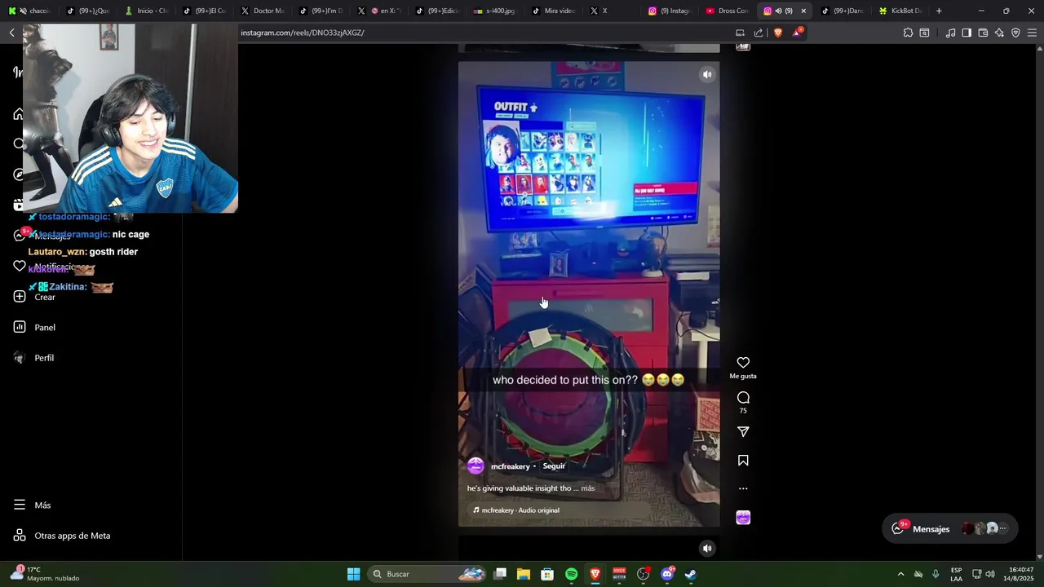
Task: Open 'Crear' in Instagram sidebar
Action: (34, 297)
